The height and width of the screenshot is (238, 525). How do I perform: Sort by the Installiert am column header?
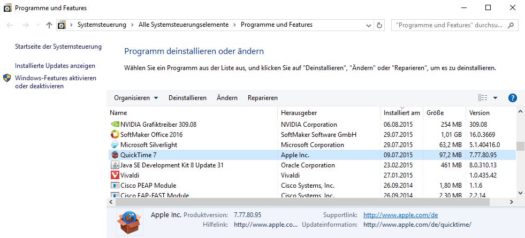pos(401,113)
